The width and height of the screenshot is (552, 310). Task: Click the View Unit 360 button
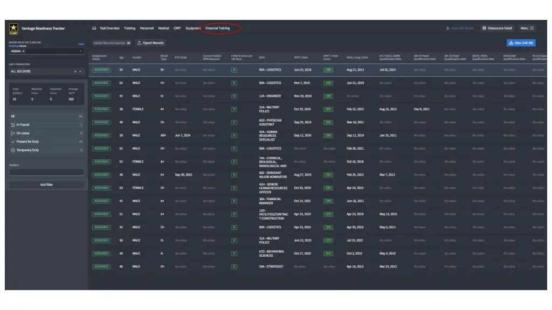521,43
